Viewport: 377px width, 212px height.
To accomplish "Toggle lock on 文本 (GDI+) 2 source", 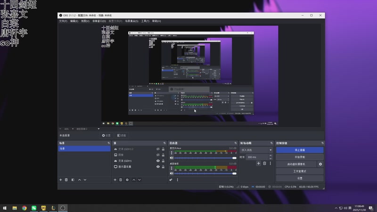I will pyautogui.click(x=163, y=149).
